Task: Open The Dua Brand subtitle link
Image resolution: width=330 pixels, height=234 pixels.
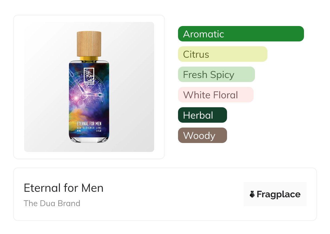Action: point(52,203)
